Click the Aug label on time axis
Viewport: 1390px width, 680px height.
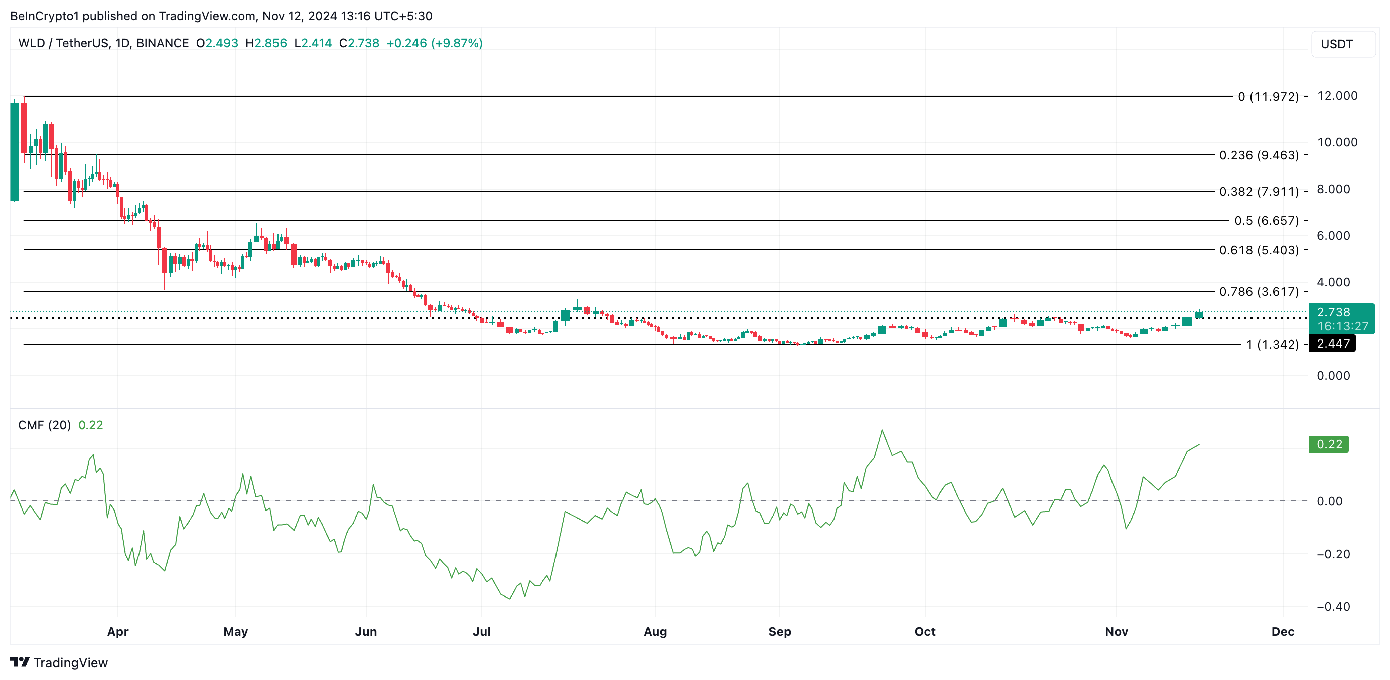pos(655,631)
